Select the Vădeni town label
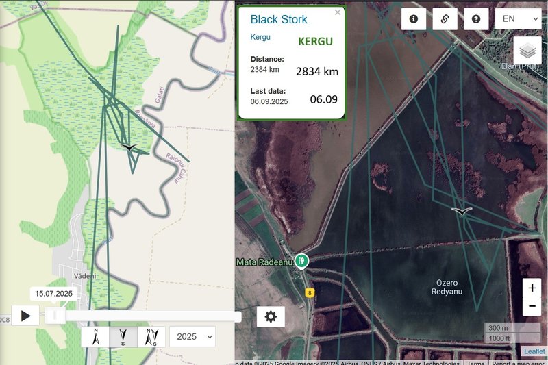Viewport: 548px width, 365px height. (84, 276)
